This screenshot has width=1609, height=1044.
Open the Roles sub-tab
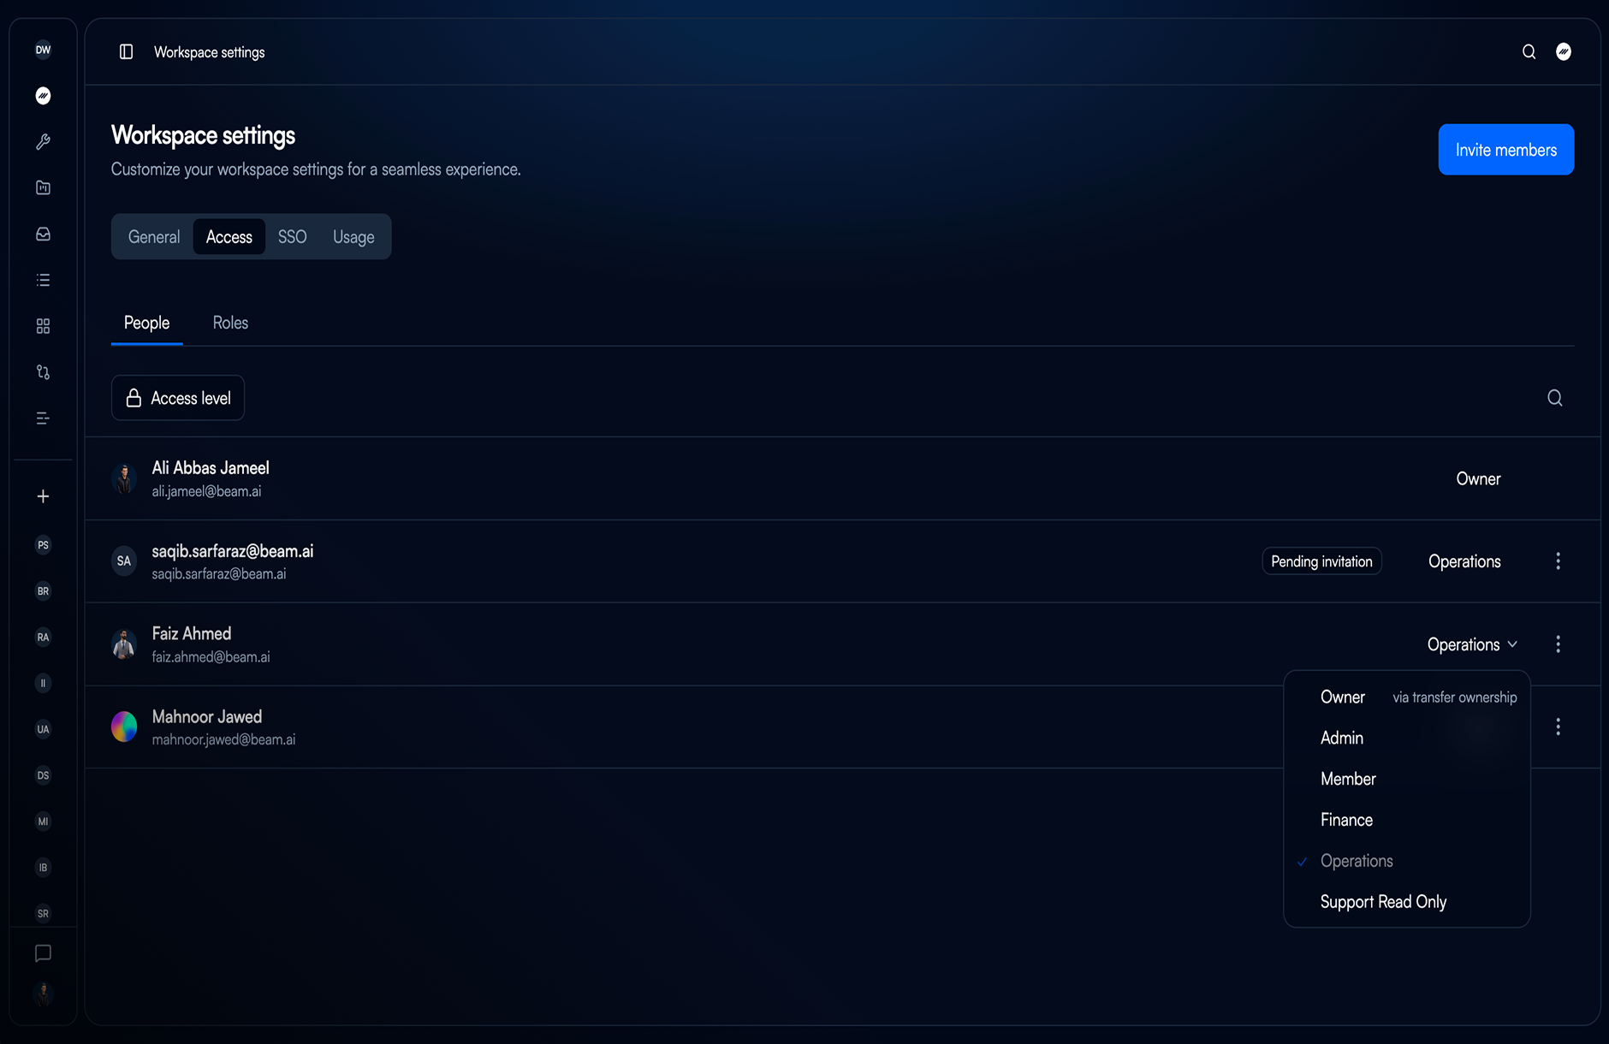(230, 323)
